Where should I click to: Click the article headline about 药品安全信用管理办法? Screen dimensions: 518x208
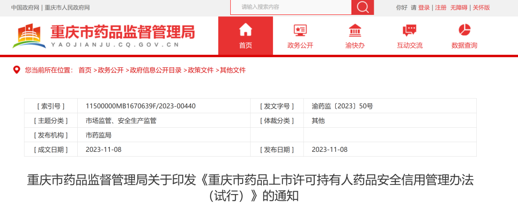250,188
